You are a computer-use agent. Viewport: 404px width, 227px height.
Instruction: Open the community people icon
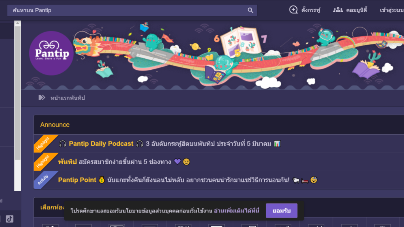click(338, 10)
